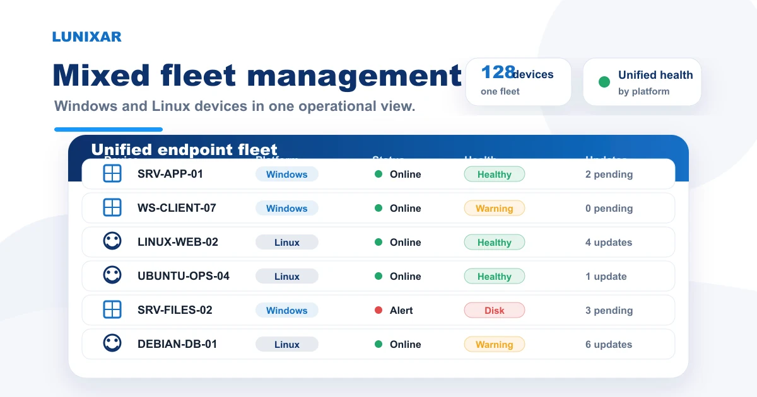
Task: Click the Disk badge on SRV-FILES-02
Action: tap(495, 311)
